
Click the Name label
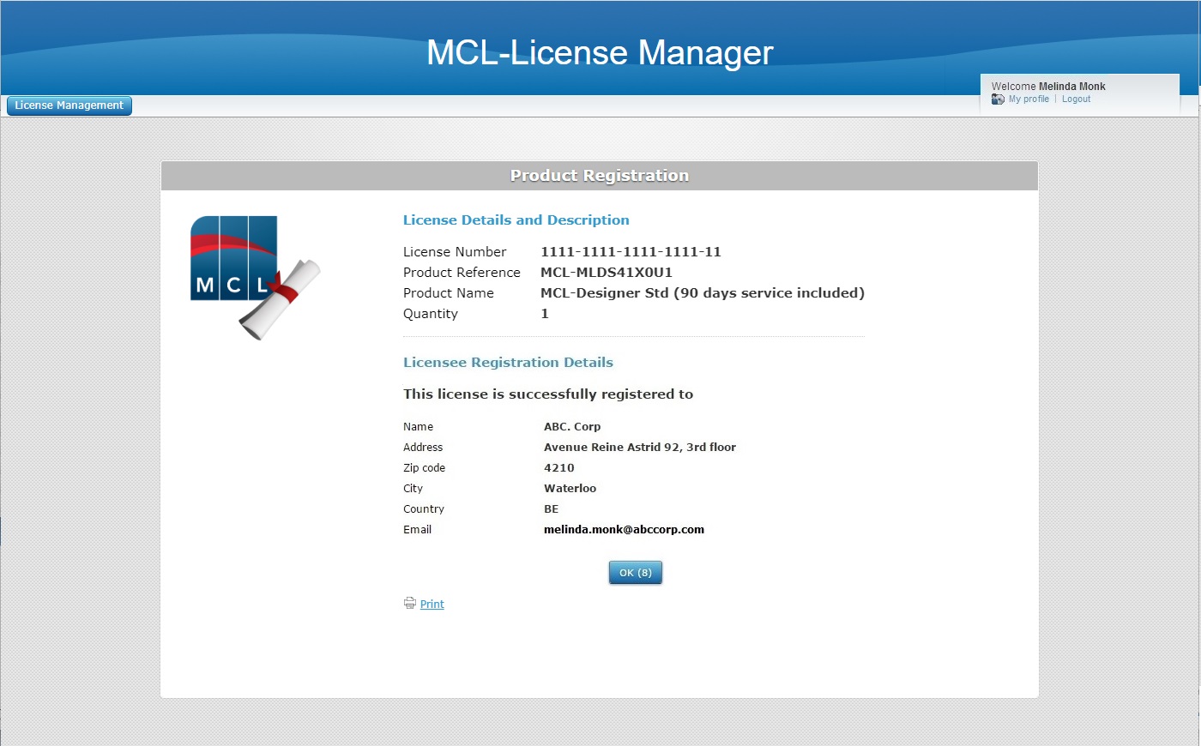(418, 427)
